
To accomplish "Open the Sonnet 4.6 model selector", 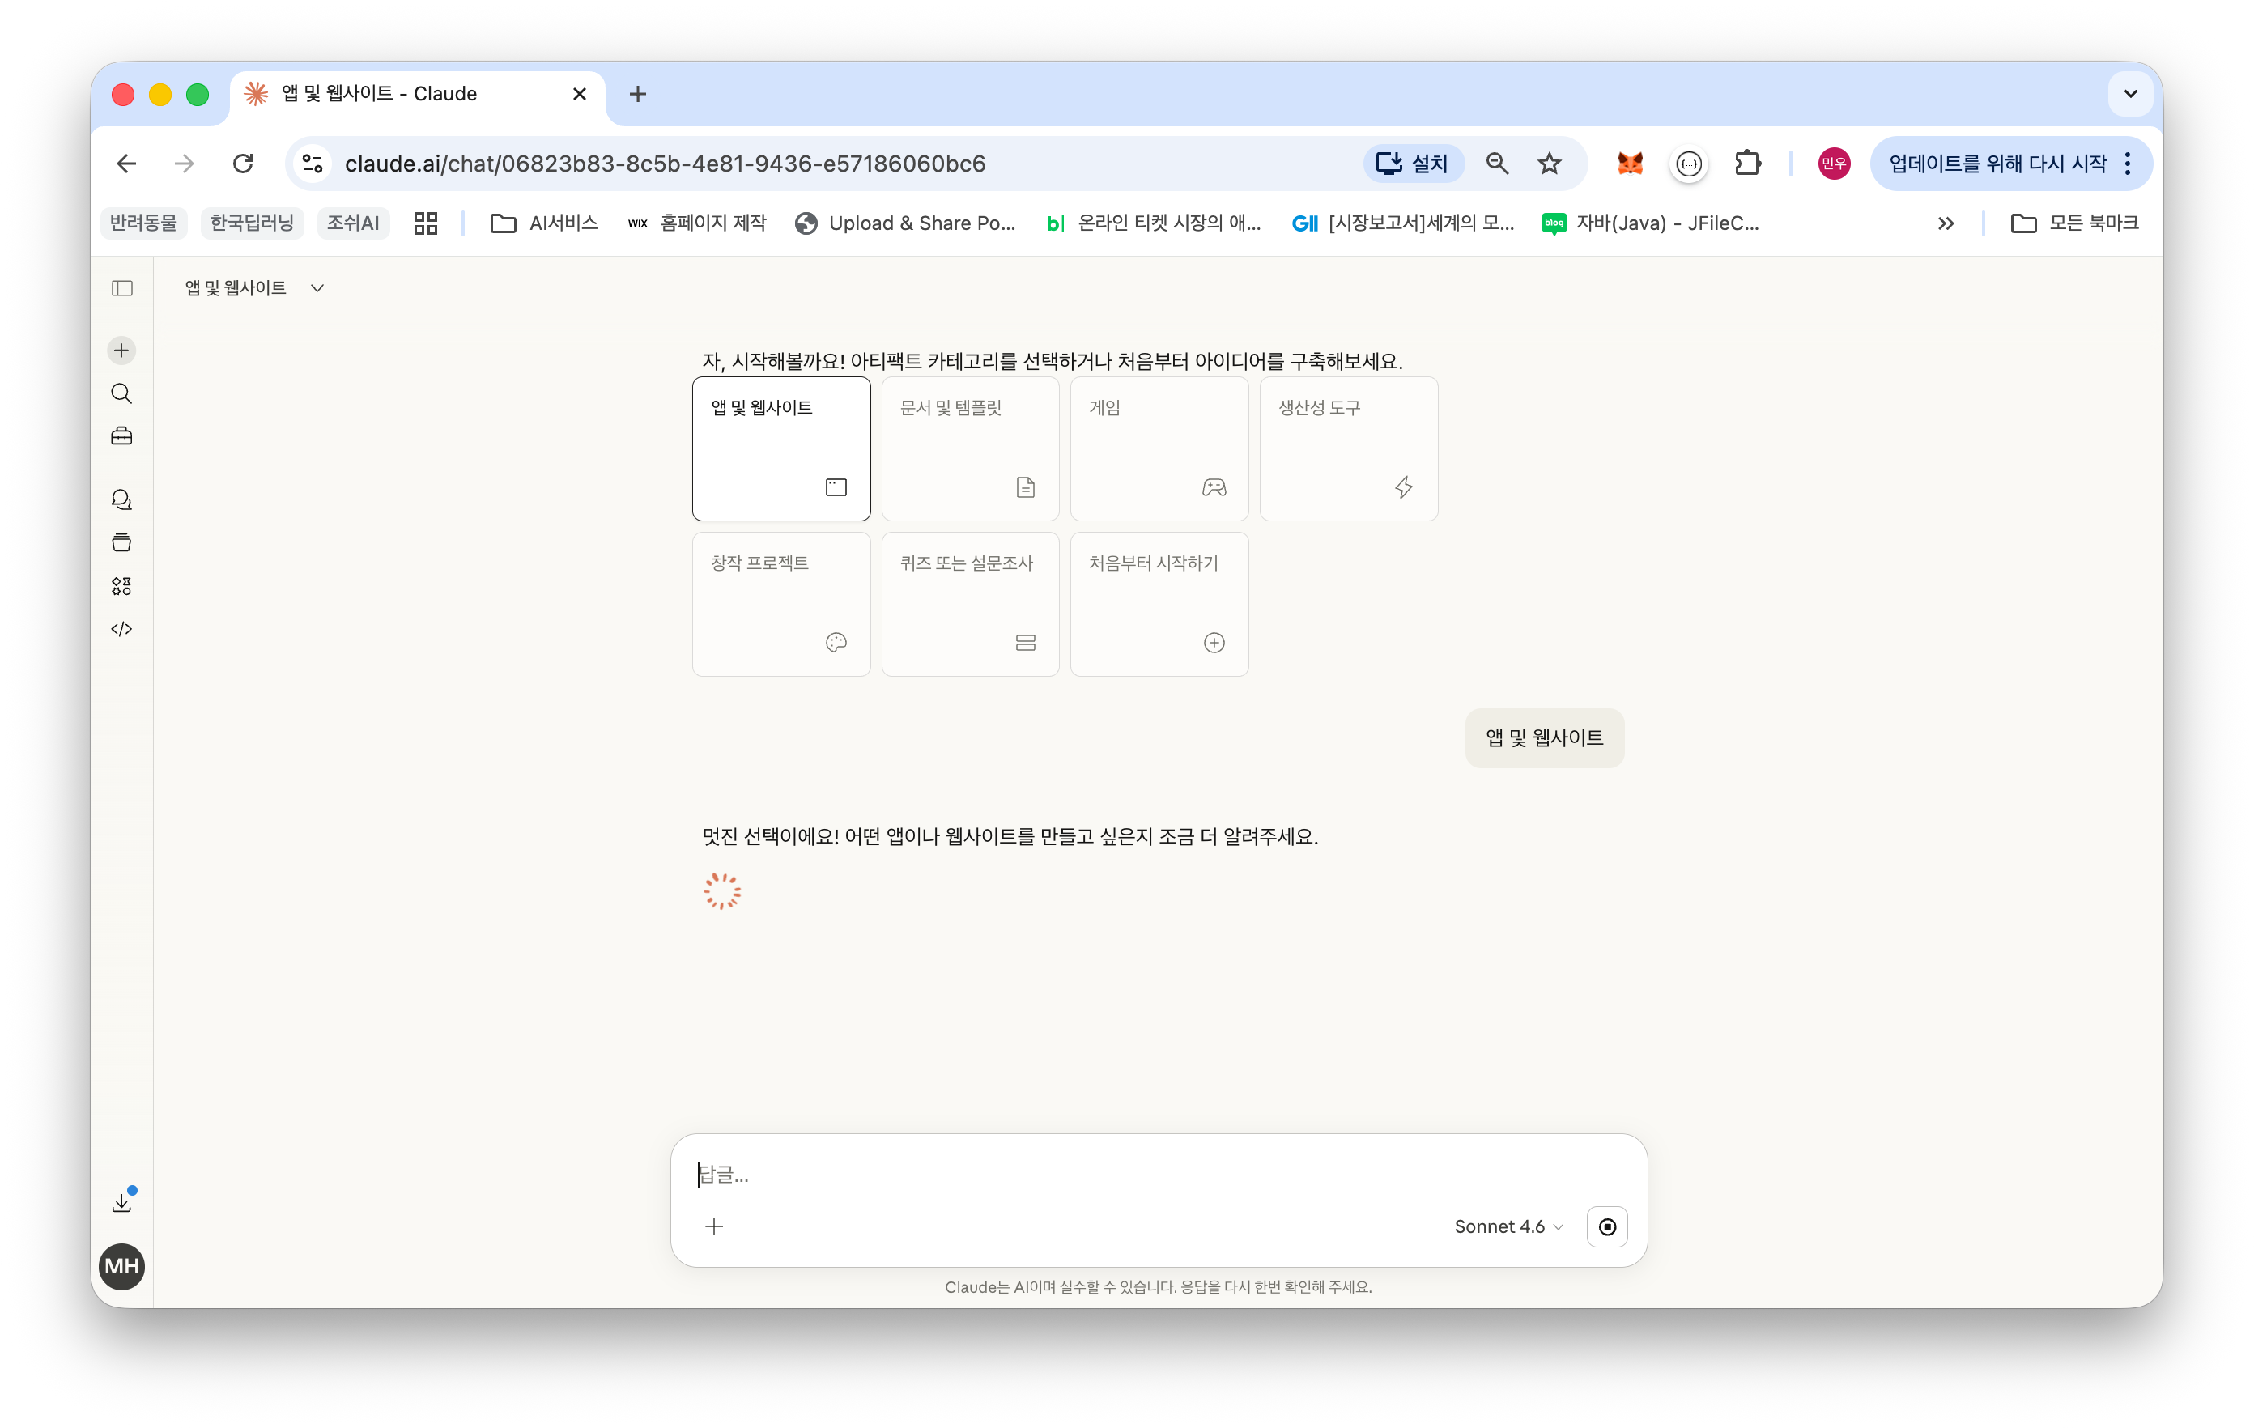I will coord(1507,1226).
